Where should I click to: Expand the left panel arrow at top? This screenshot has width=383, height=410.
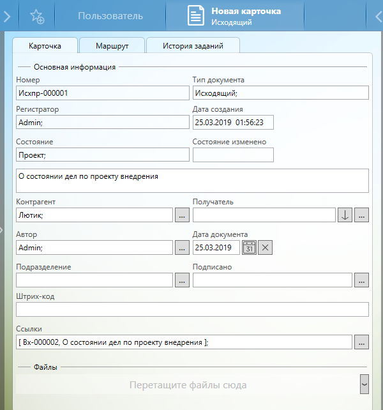pyautogui.click(x=6, y=17)
